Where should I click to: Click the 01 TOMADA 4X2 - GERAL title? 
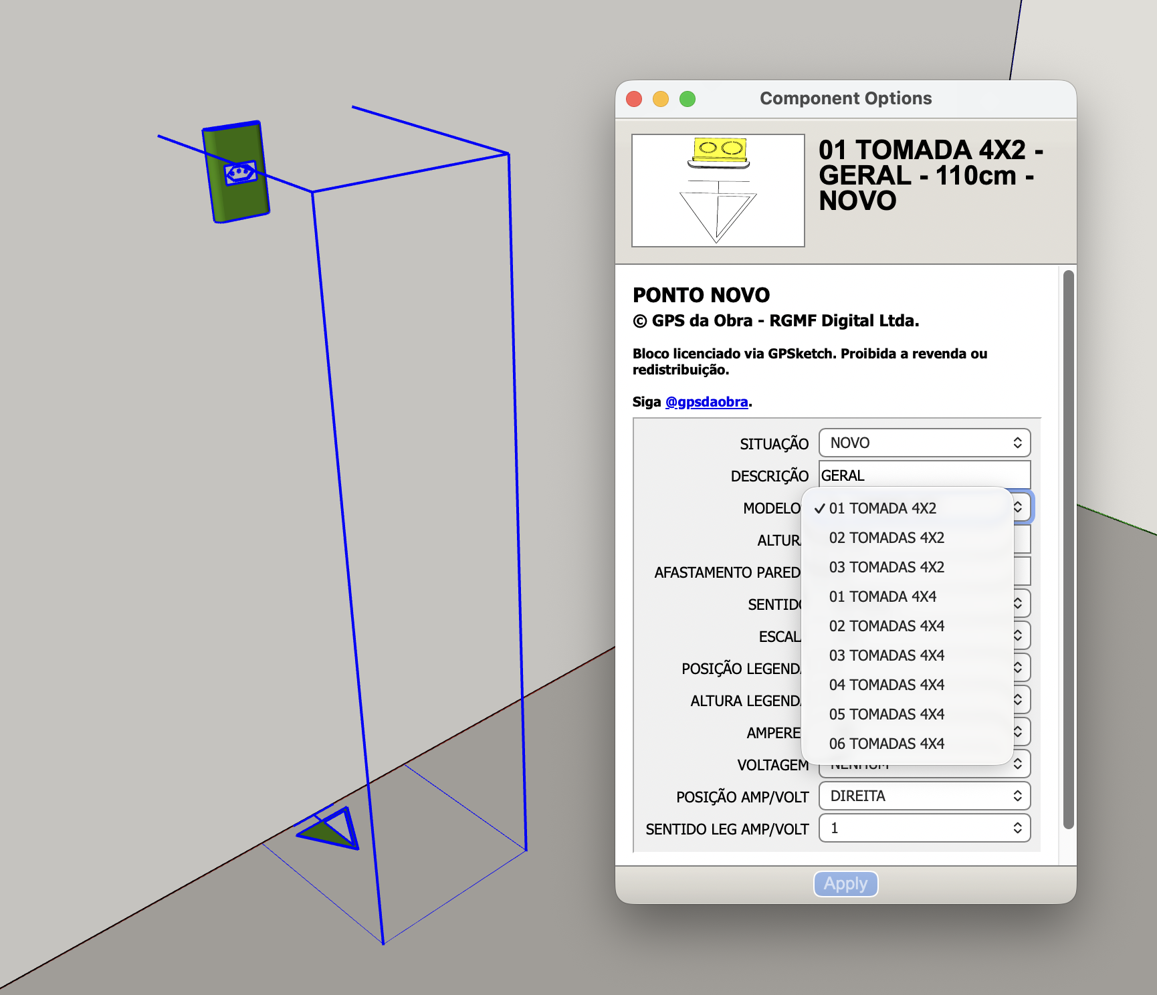(931, 175)
